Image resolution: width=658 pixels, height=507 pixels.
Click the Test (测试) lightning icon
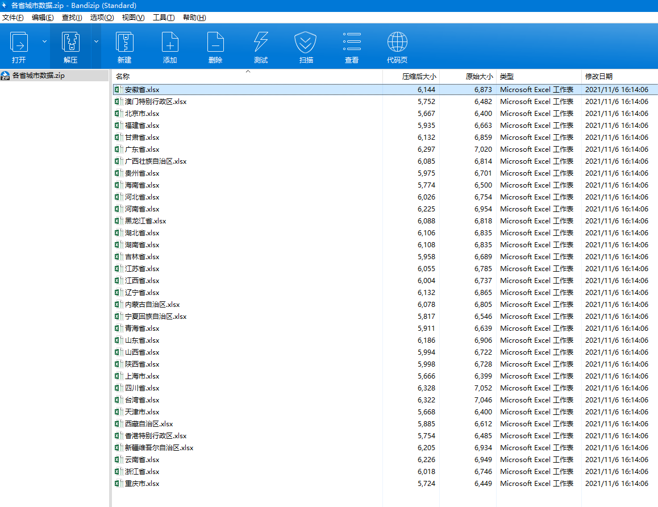coord(261,42)
